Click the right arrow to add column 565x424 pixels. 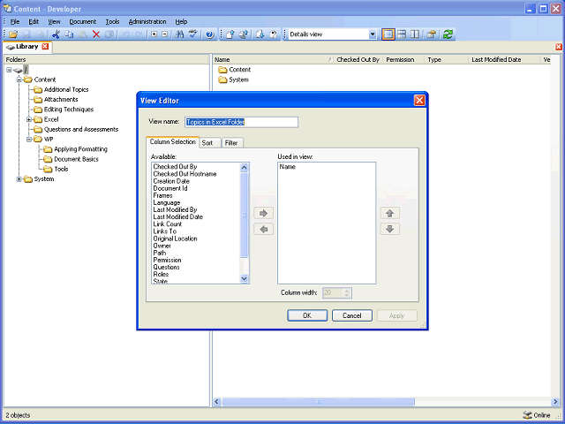263,213
